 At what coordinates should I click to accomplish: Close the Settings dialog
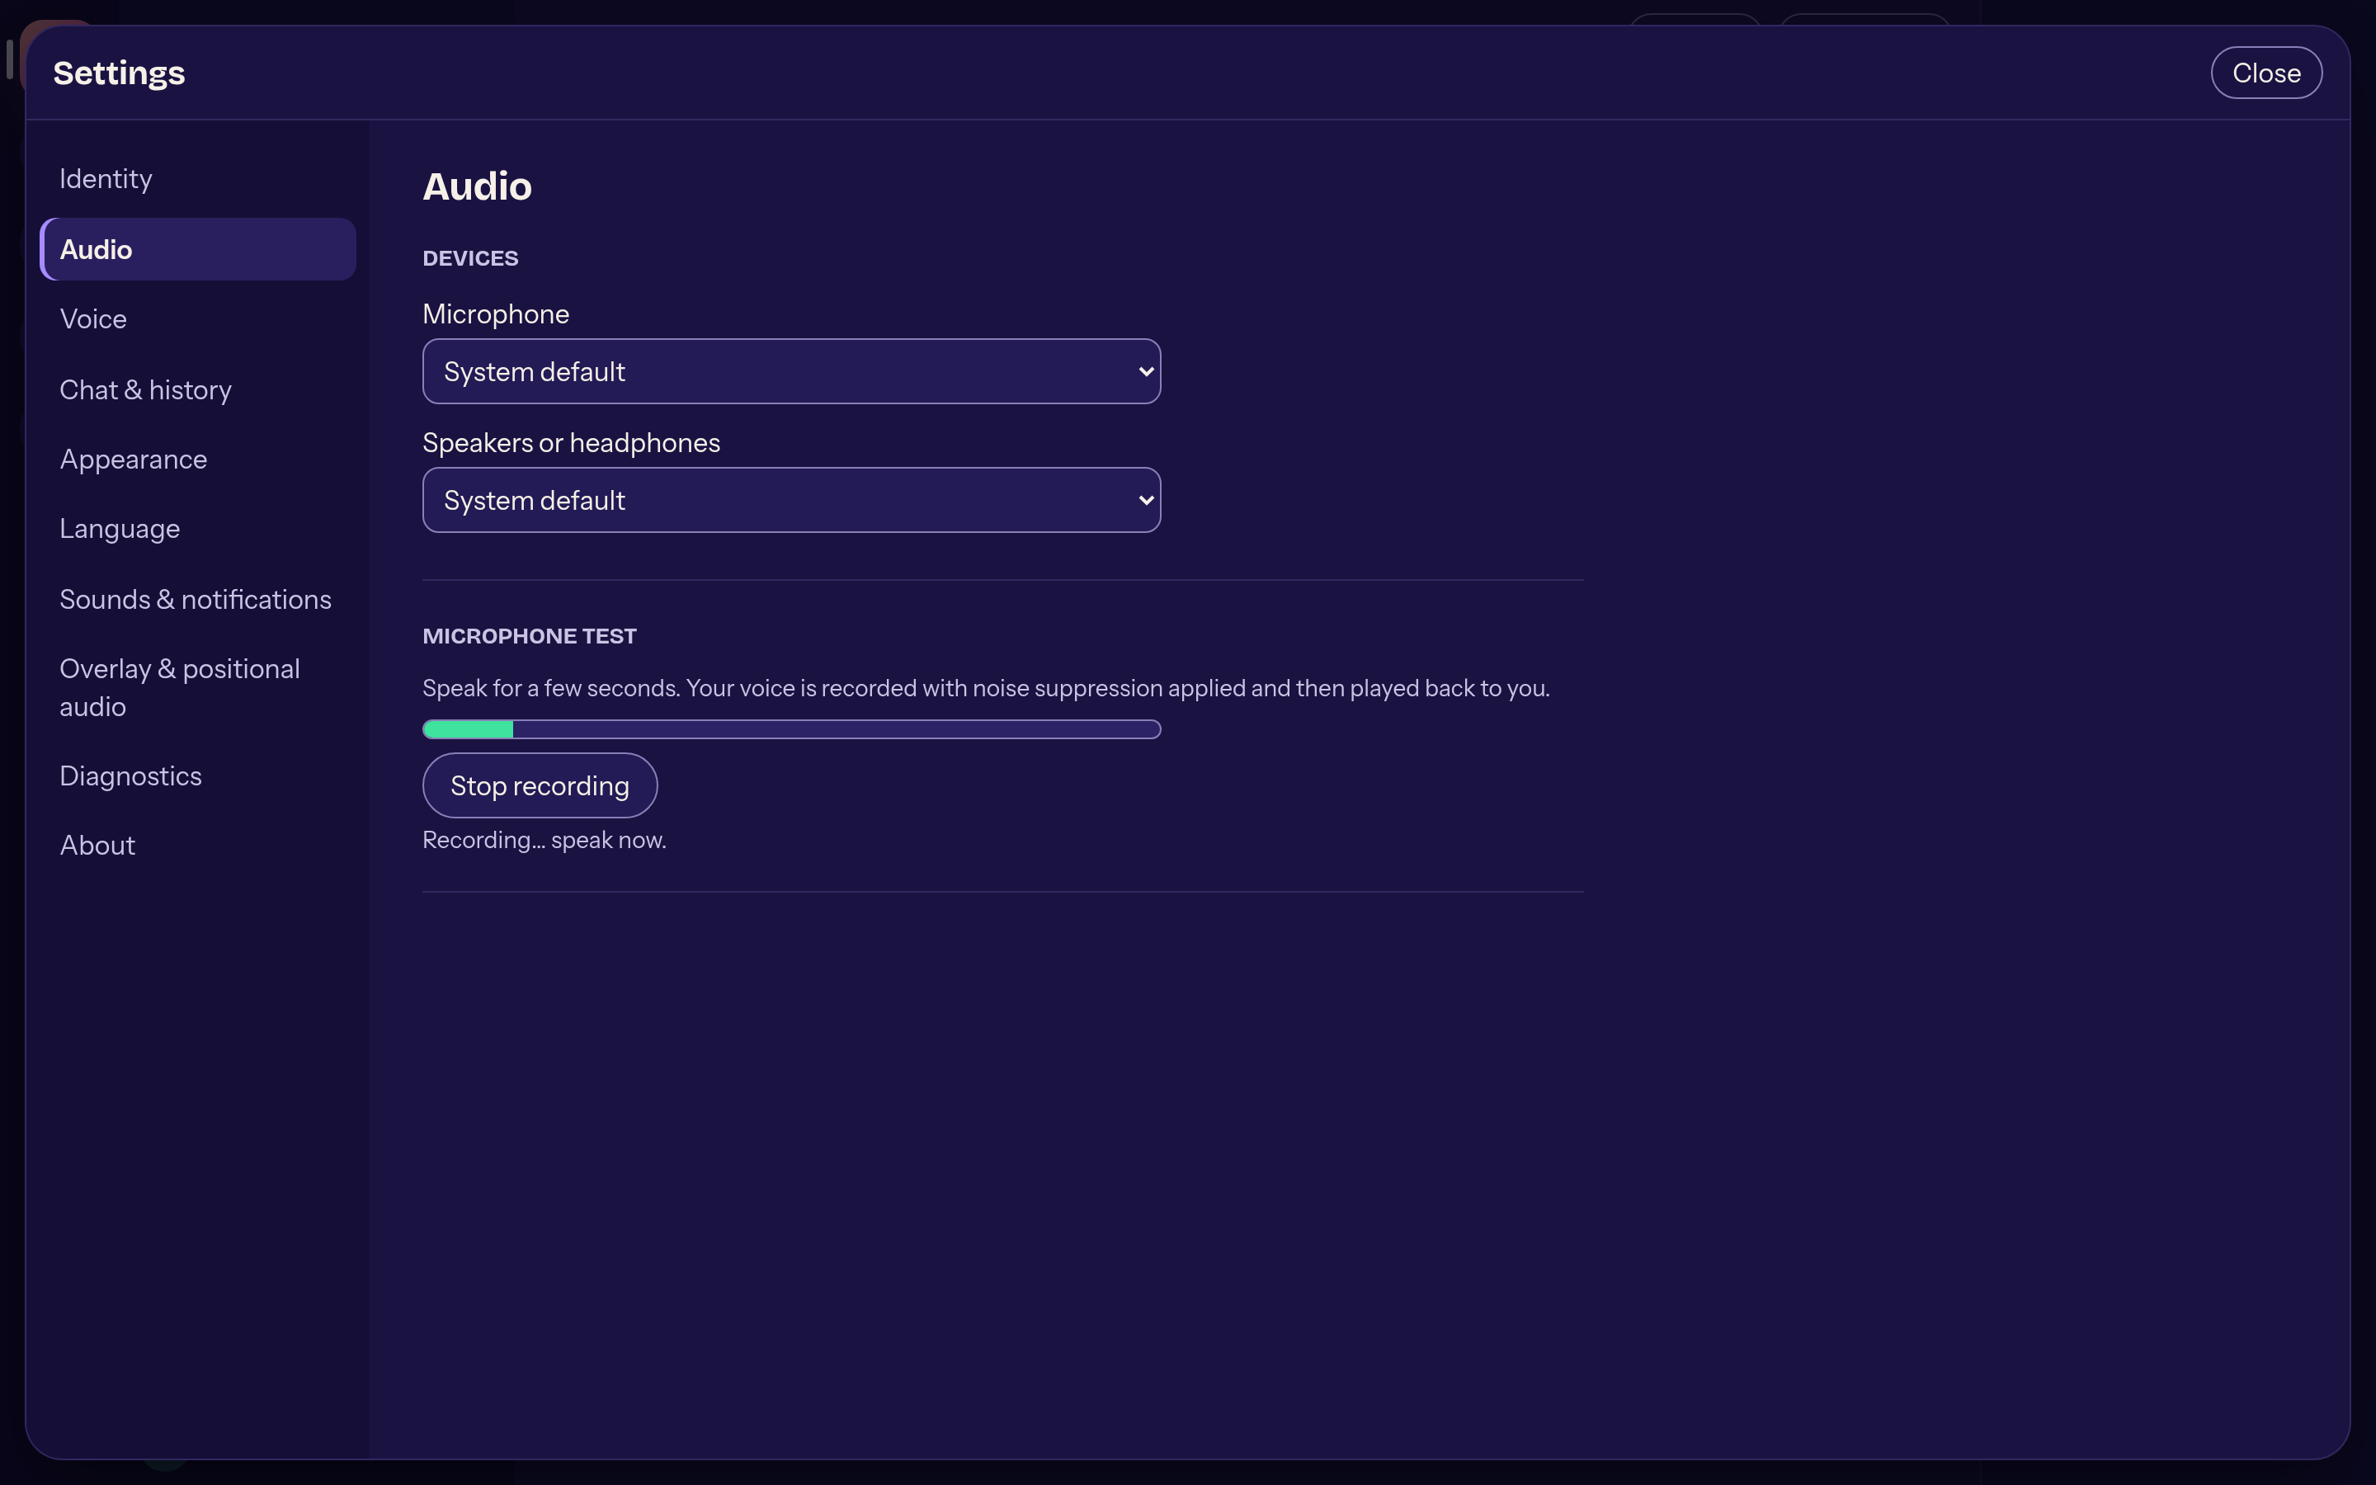point(2266,73)
